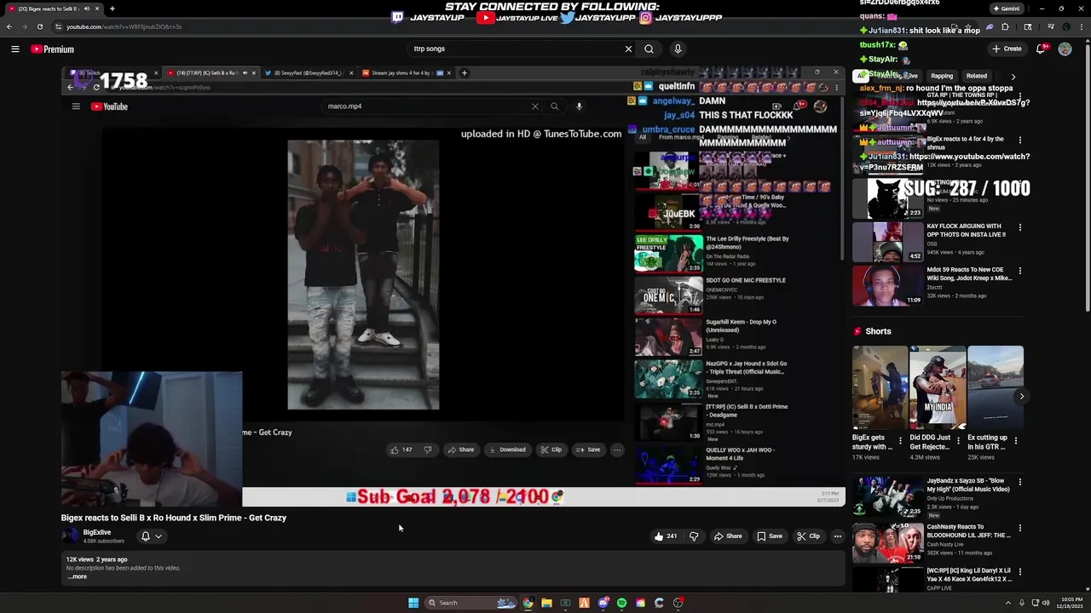Open options for KAY FLOCK ARGUING video

[x=1019, y=227]
